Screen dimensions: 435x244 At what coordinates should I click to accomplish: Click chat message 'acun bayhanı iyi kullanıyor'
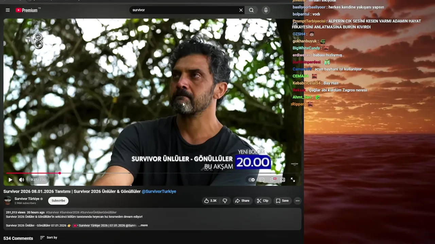(337, 69)
